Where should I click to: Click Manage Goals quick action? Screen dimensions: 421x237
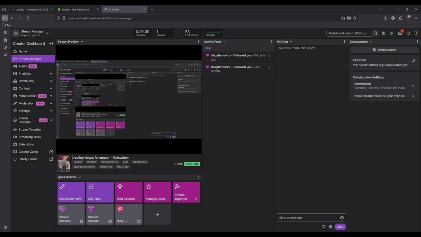tap(158, 192)
